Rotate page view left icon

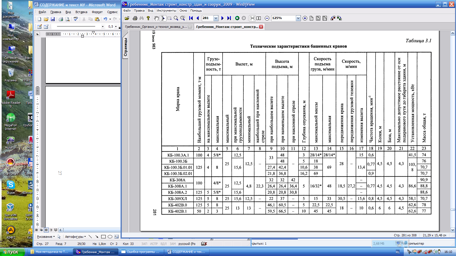point(333,18)
